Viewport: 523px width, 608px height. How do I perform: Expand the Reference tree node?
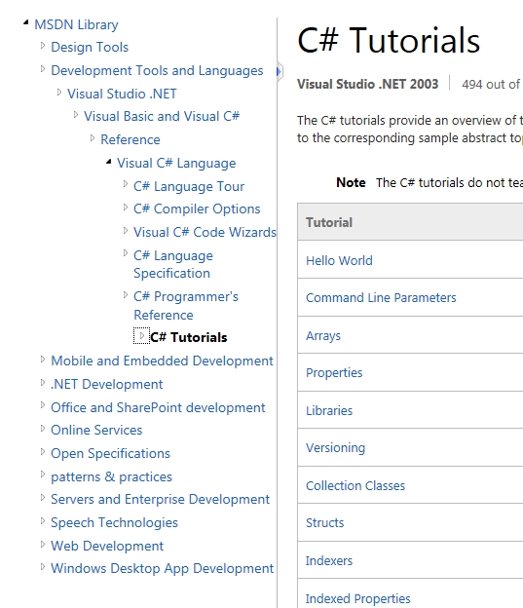pyautogui.click(x=93, y=137)
